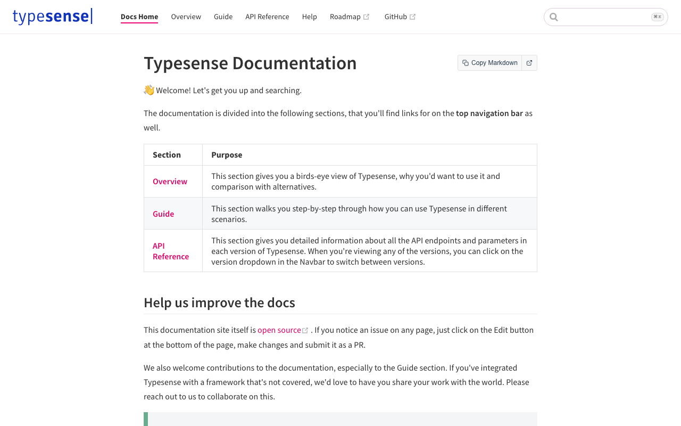Screen dimensions: 681x426
Task: Click the external link icon next to Roadmap
Action: coord(367,17)
